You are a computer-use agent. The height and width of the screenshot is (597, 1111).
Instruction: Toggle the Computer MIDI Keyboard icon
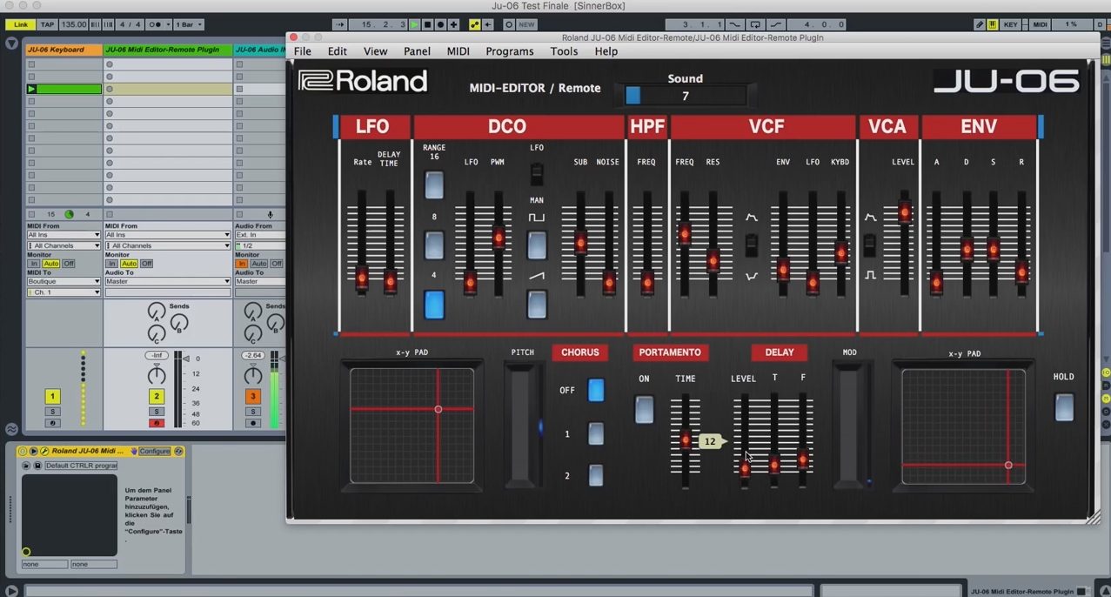click(993, 24)
